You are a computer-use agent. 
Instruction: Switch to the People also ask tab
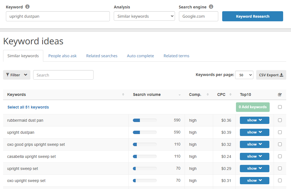tap(62, 56)
